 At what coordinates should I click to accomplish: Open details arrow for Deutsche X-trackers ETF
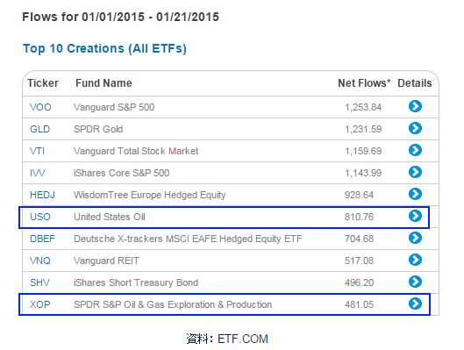tap(415, 238)
